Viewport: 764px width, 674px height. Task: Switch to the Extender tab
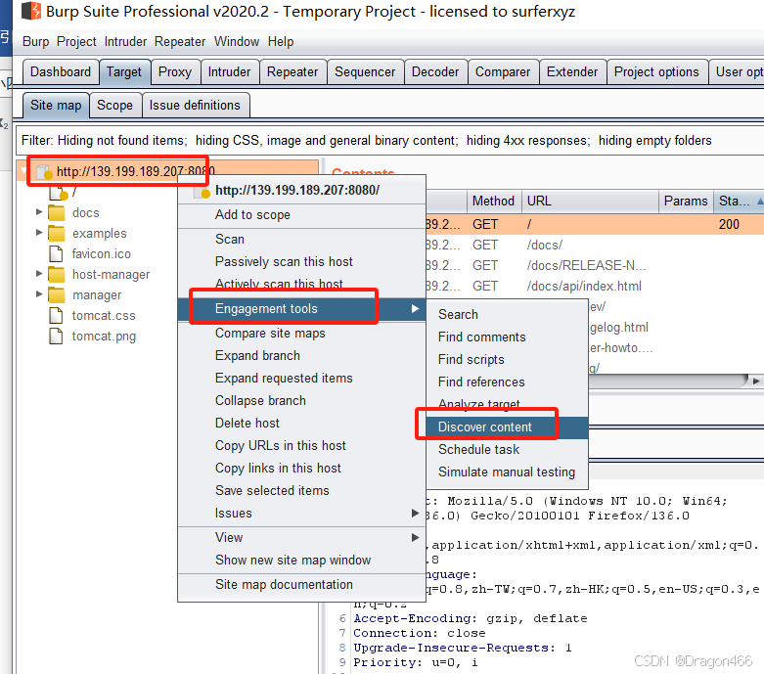click(x=572, y=72)
